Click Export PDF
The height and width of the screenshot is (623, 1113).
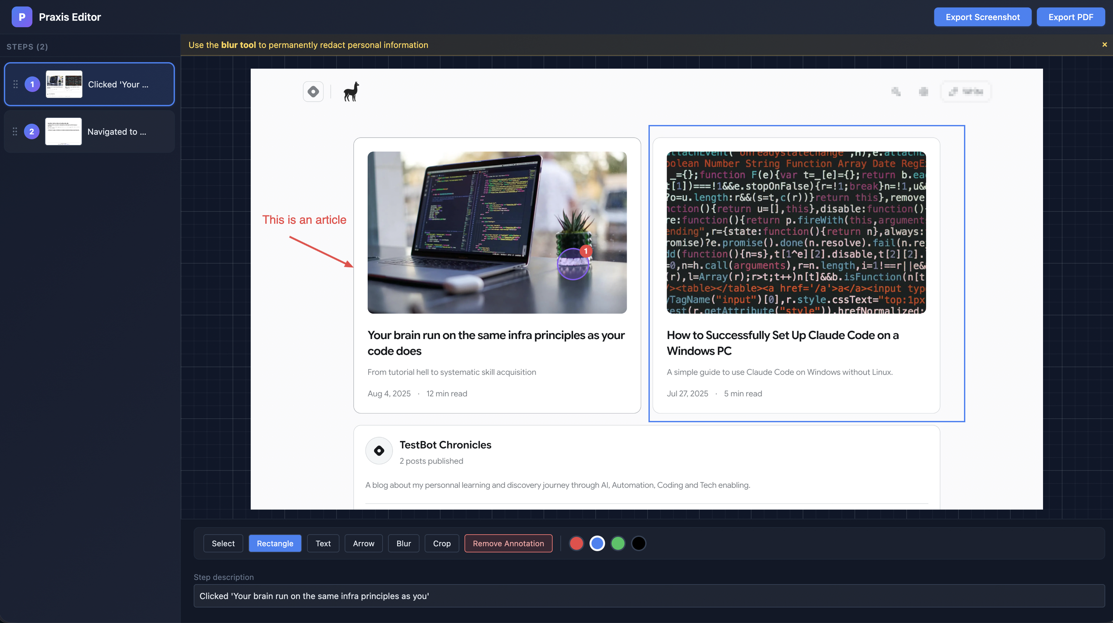click(x=1071, y=17)
